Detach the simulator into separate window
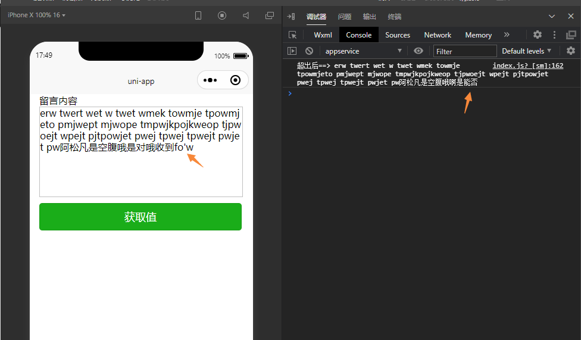The width and height of the screenshot is (581, 340). click(x=270, y=15)
